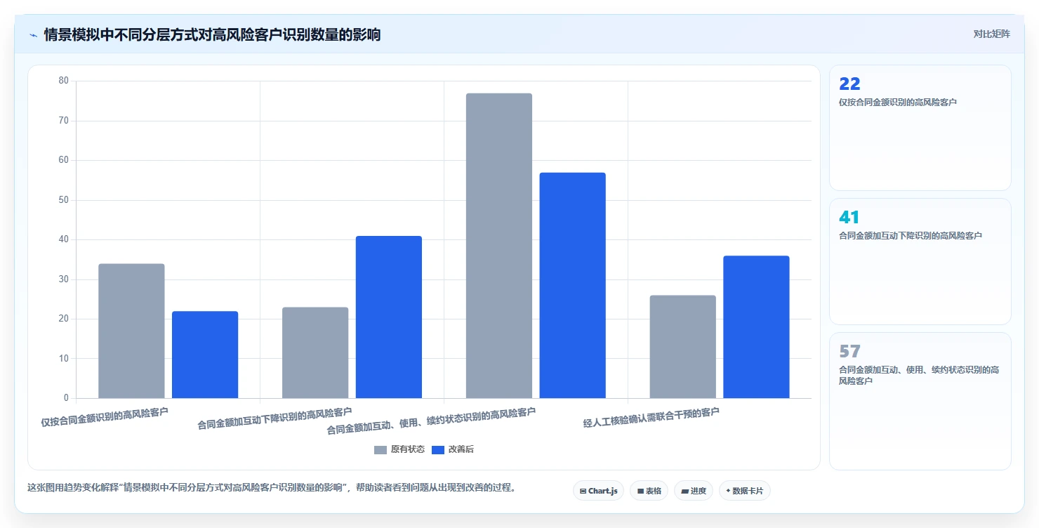
Task: Open the 对比矩阵 label in the header
Action: pos(991,34)
